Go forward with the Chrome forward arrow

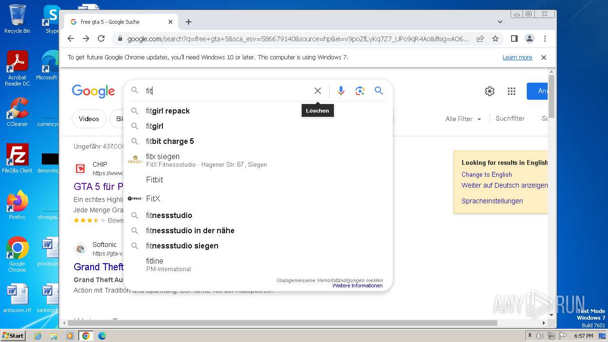pos(86,38)
